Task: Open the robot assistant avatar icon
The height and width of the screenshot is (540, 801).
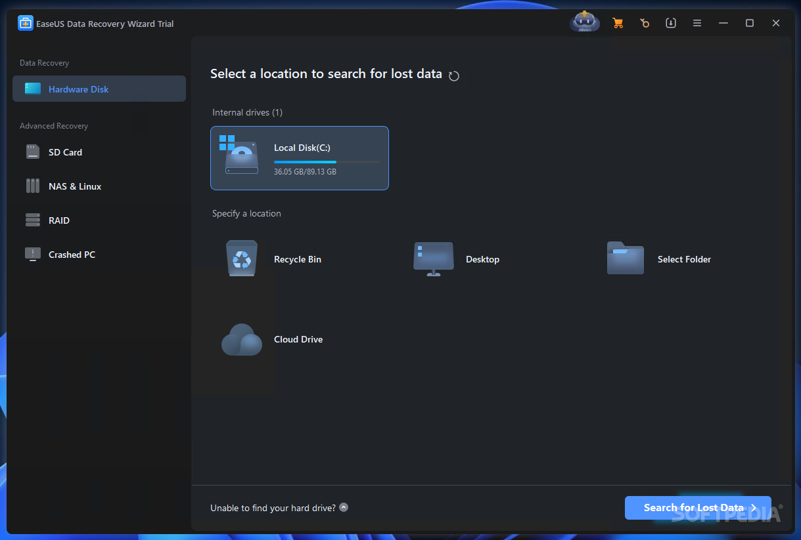Action: (585, 22)
